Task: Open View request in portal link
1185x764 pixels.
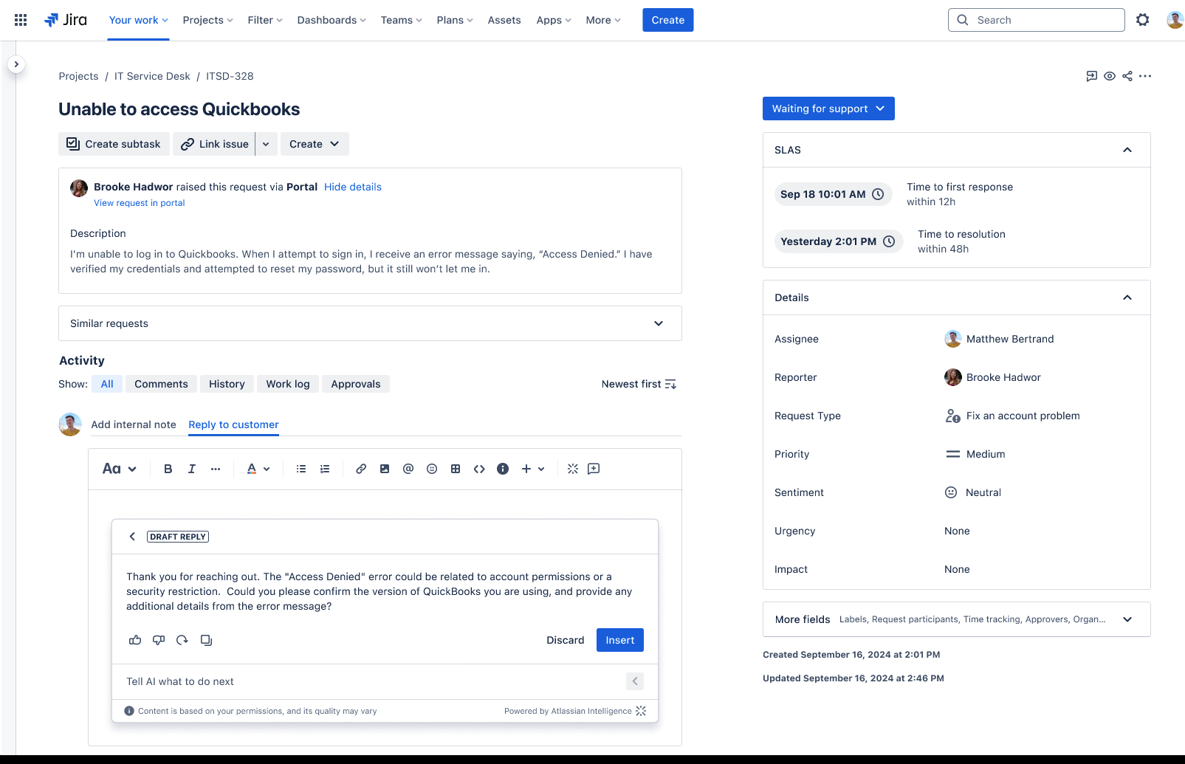Action: [139, 203]
